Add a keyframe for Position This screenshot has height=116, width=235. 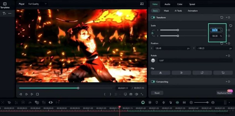pos(229,43)
